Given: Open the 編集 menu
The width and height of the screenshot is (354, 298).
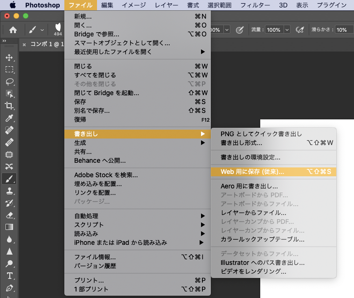Looking at the screenshot, I should 107,5.
